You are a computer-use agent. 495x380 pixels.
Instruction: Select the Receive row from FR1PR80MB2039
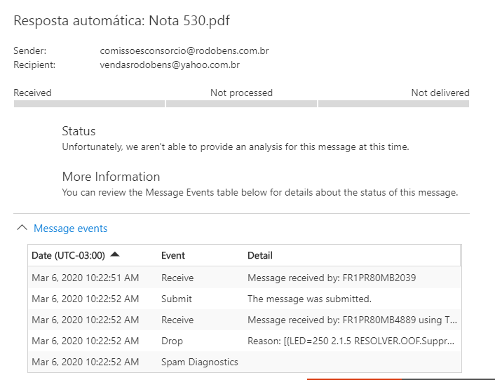(245, 278)
